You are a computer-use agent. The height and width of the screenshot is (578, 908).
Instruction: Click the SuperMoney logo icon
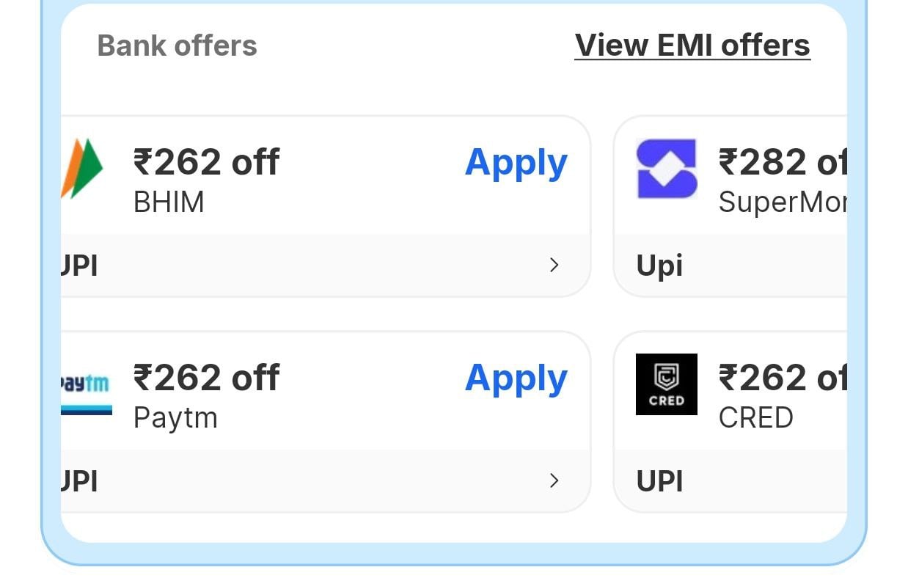[666, 169]
